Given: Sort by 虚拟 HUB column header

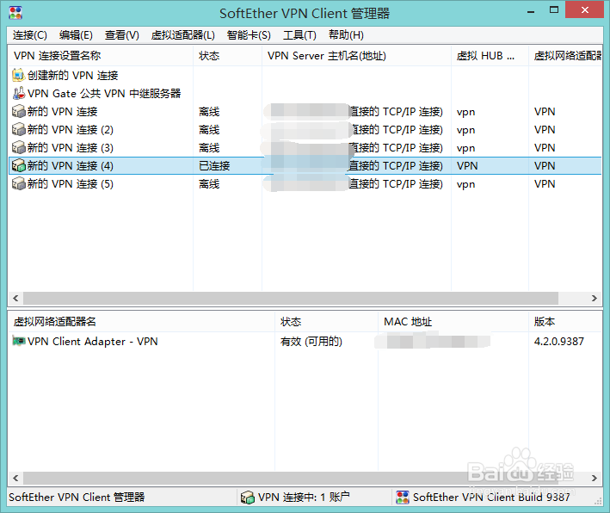Looking at the screenshot, I should pyautogui.click(x=490, y=56).
